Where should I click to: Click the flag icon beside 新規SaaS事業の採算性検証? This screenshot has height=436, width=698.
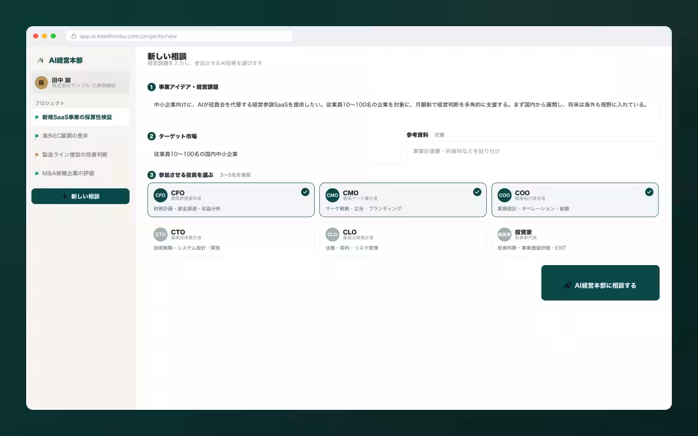coord(37,117)
